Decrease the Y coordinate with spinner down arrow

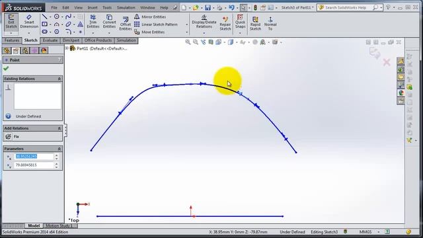56,167
